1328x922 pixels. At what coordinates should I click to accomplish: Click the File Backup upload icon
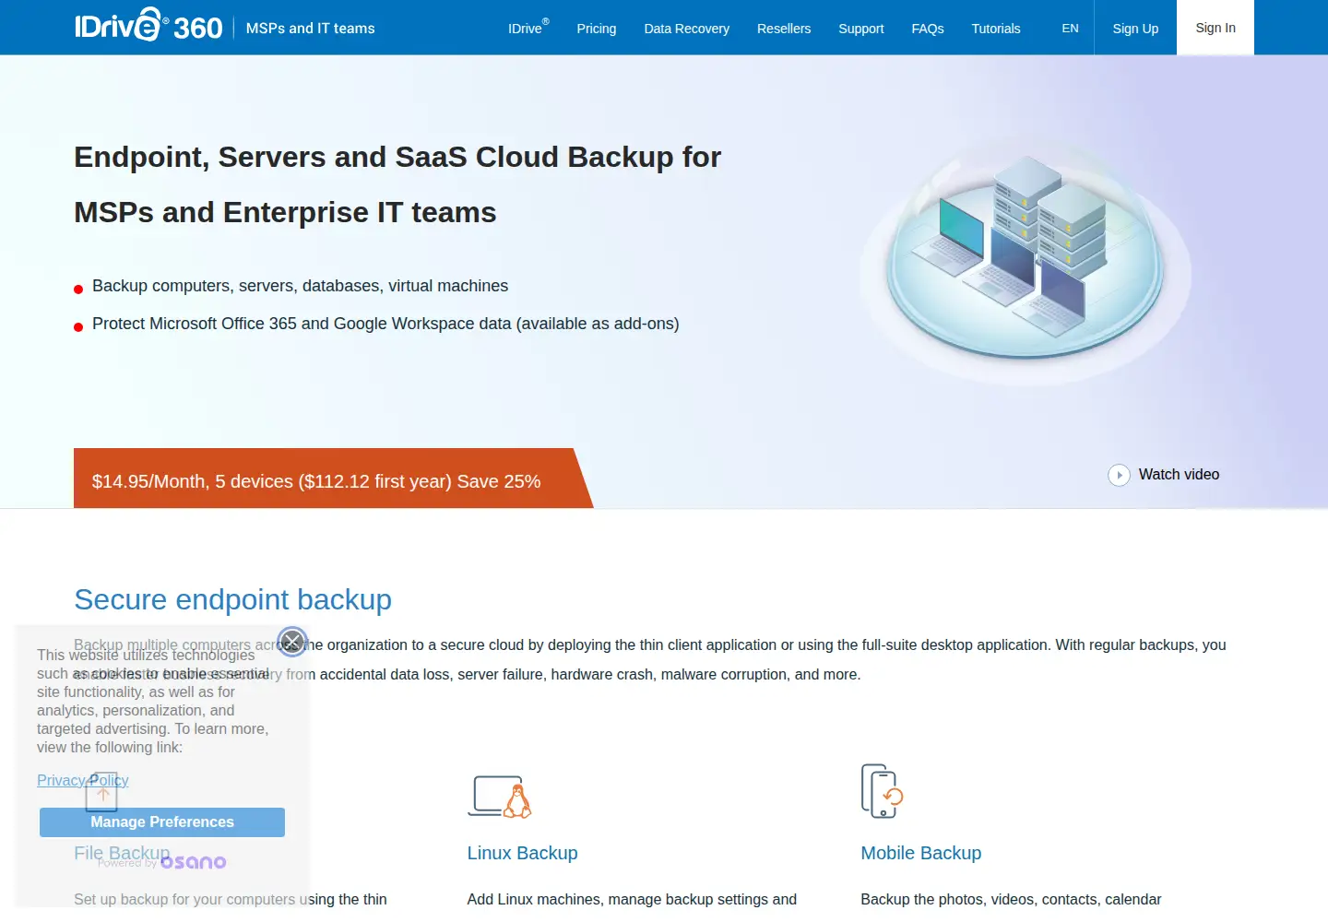[101, 792]
